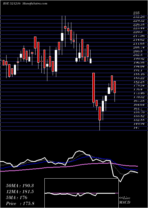The height and width of the screenshot is (208, 148).
Task: Click the 235 price axis label
Action: pyautogui.click(x=136, y=13)
